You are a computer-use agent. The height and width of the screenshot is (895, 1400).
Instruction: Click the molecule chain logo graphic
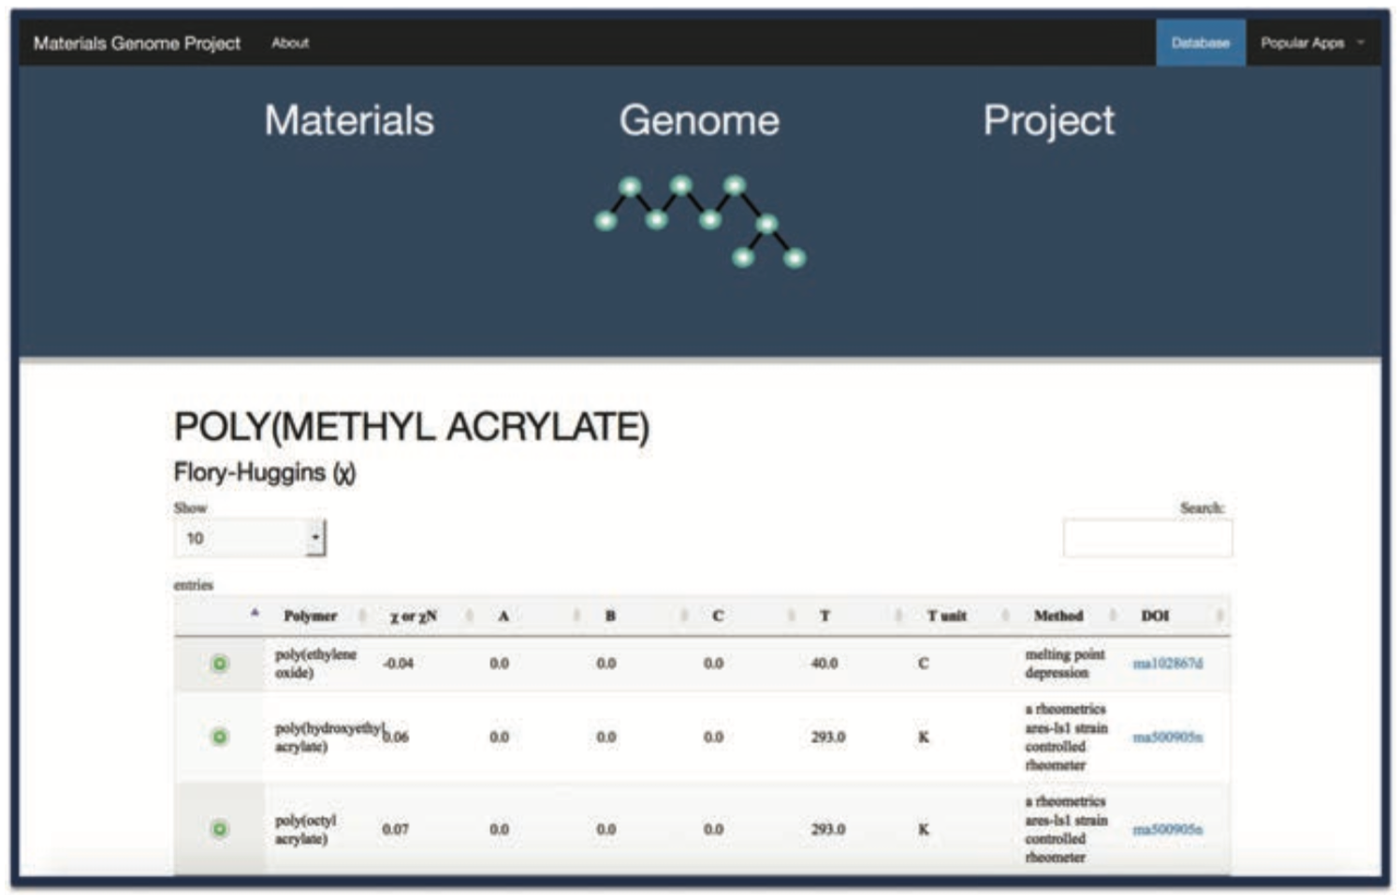click(x=700, y=221)
